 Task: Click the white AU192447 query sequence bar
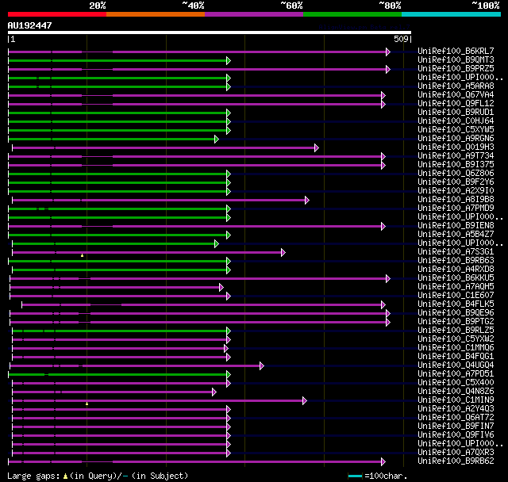[x=210, y=33]
